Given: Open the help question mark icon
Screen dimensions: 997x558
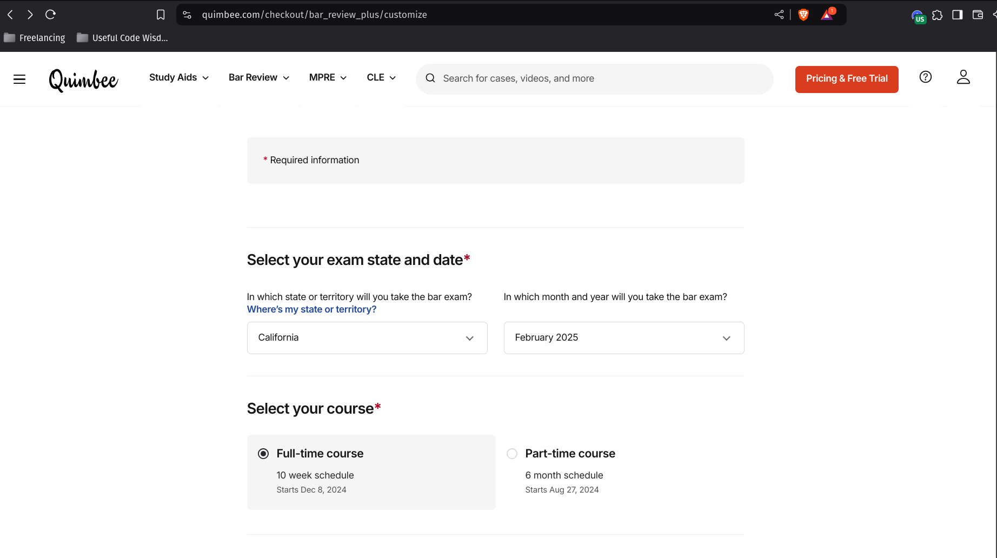Looking at the screenshot, I should (x=925, y=77).
